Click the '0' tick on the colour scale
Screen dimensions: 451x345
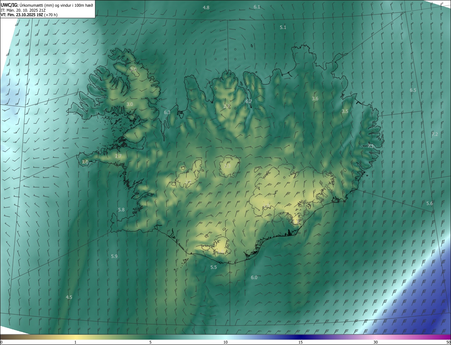pyautogui.click(x=1, y=343)
